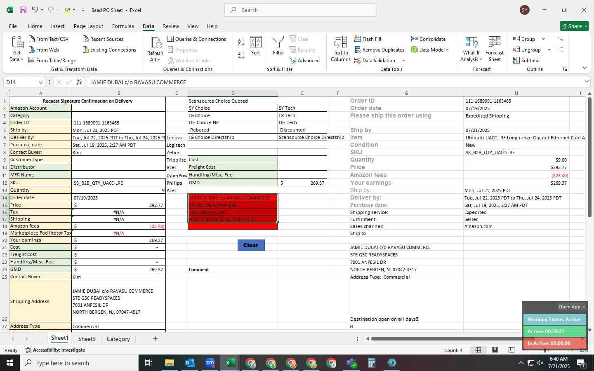This screenshot has width=594, height=371.
Task: Open Page Layout tab
Action: (88, 26)
